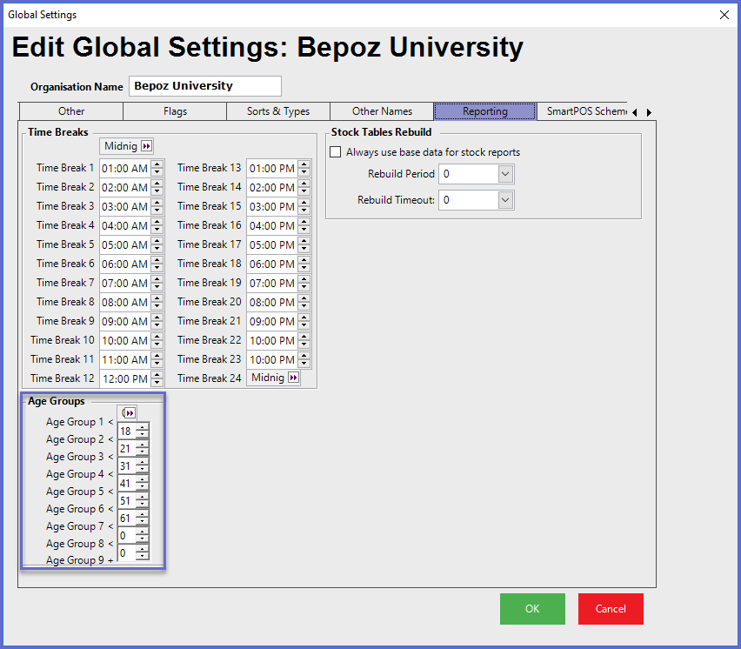Viewport: 741px width, 649px height.
Task: Switch to the Flags tab
Action: (175, 111)
